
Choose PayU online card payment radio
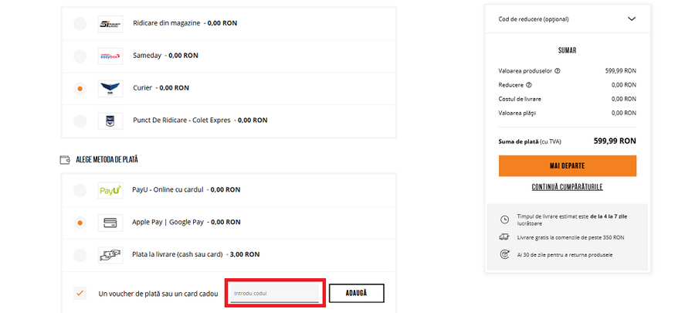click(x=80, y=190)
